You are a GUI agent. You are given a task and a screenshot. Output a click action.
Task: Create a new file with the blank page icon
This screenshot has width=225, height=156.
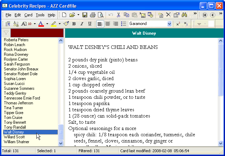click(x=64, y=15)
